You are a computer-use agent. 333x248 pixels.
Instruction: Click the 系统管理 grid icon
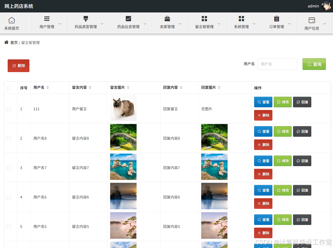click(x=241, y=19)
